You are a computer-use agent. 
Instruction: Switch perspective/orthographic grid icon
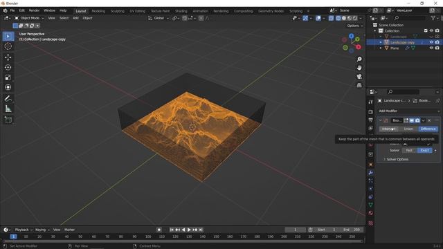point(359,85)
